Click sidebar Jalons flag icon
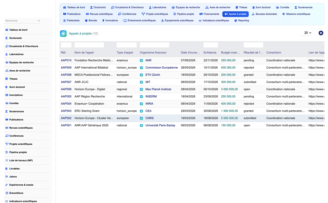 tap(7, 177)
